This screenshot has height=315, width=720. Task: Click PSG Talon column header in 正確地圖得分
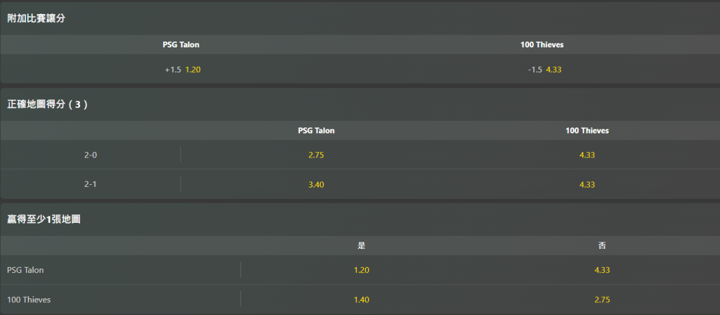316,131
